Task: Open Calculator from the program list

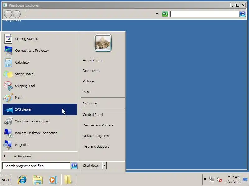Action: click(40, 62)
